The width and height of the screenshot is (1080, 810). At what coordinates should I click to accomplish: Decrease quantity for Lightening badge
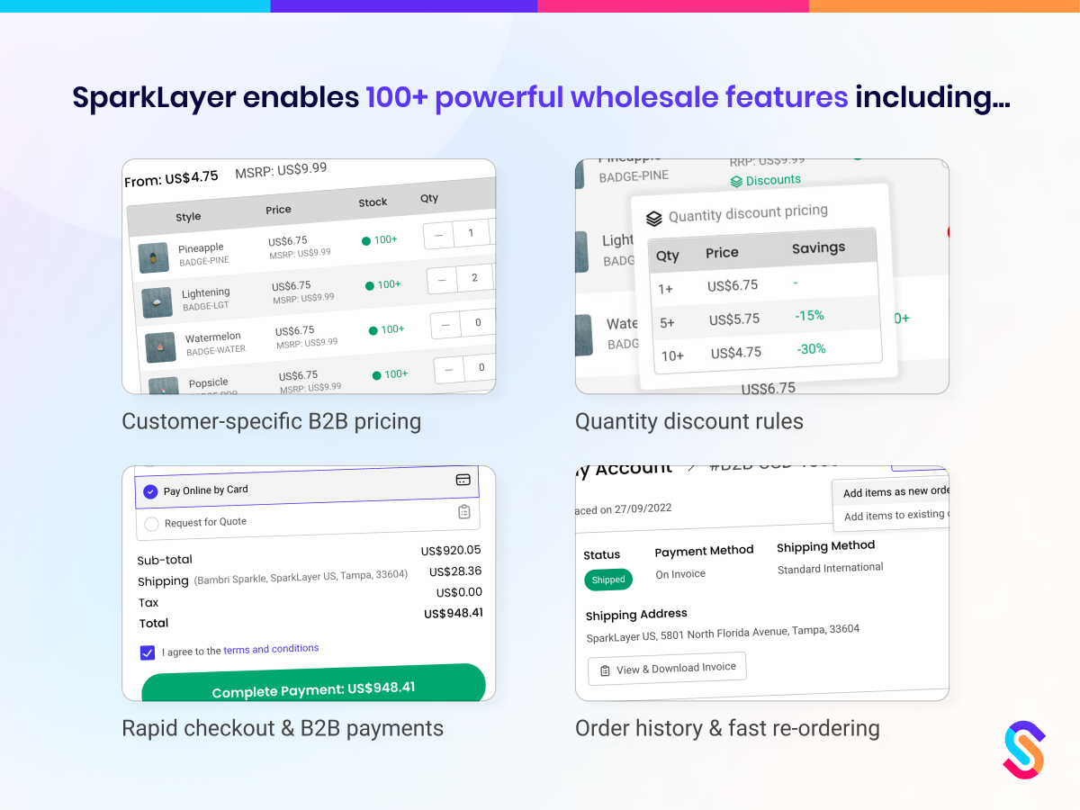pyautogui.click(x=442, y=279)
